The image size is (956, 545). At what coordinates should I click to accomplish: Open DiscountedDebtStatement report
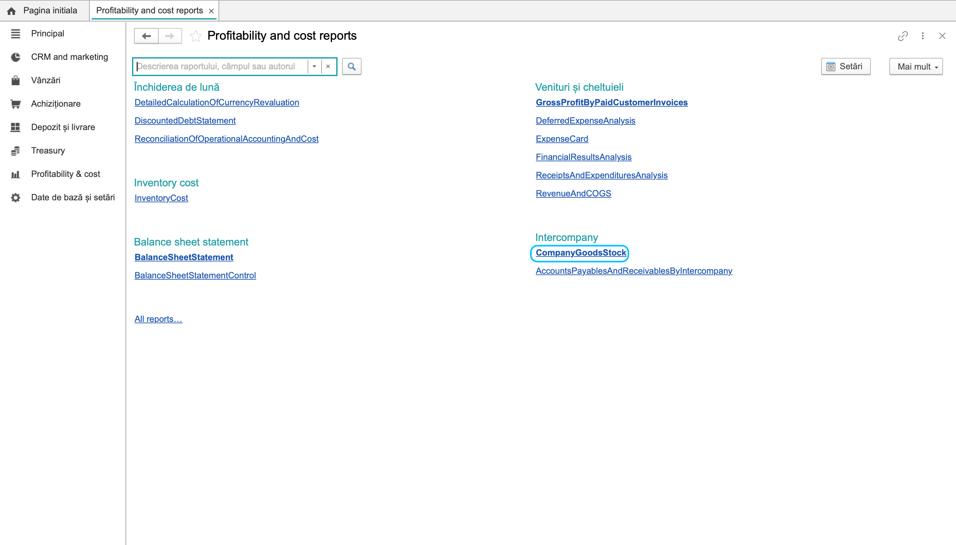pos(185,121)
